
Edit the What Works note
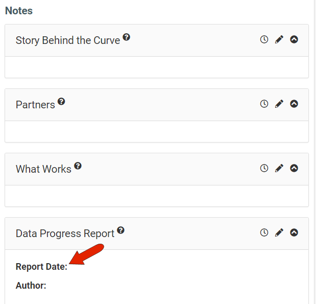pyautogui.click(x=279, y=168)
